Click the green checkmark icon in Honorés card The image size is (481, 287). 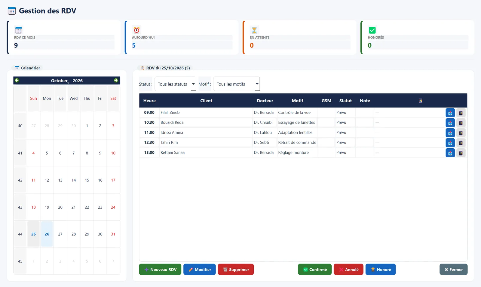pos(372,30)
